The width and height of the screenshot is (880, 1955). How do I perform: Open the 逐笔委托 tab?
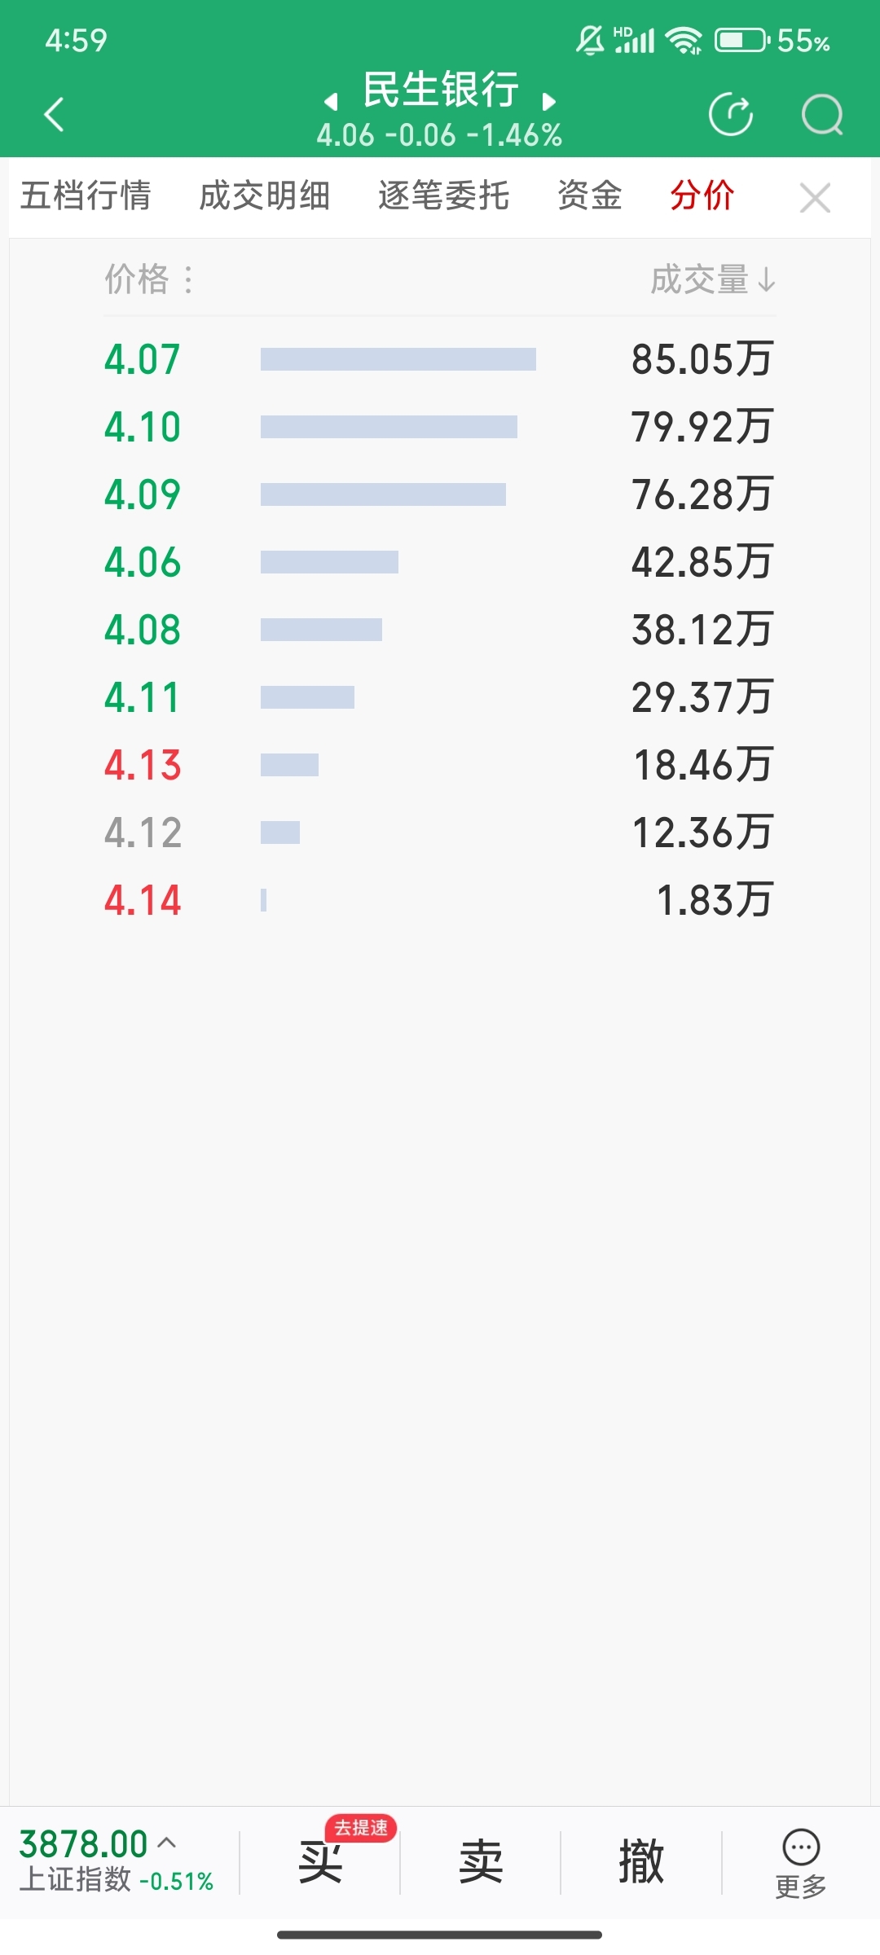tap(444, 196)
